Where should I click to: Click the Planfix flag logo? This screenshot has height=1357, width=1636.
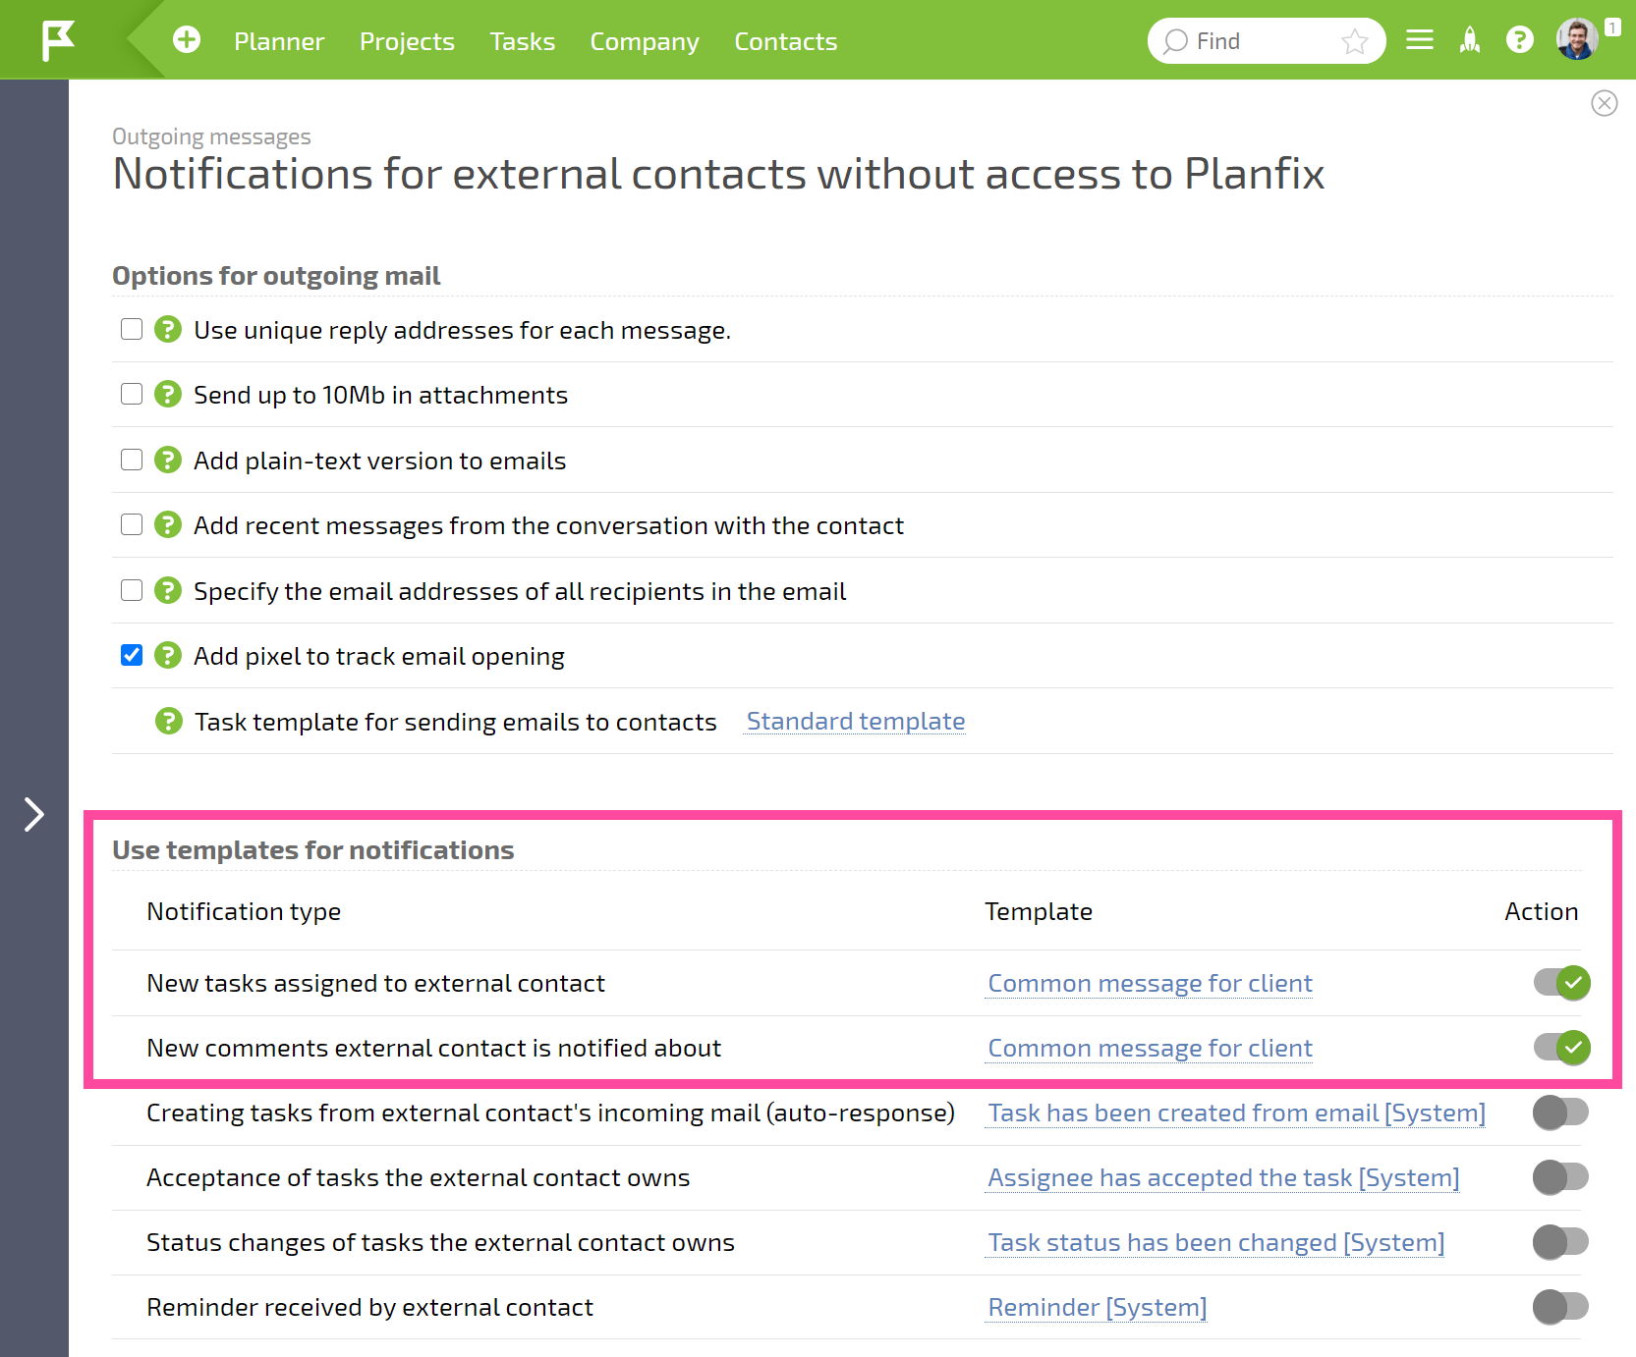tap(58, 40)
